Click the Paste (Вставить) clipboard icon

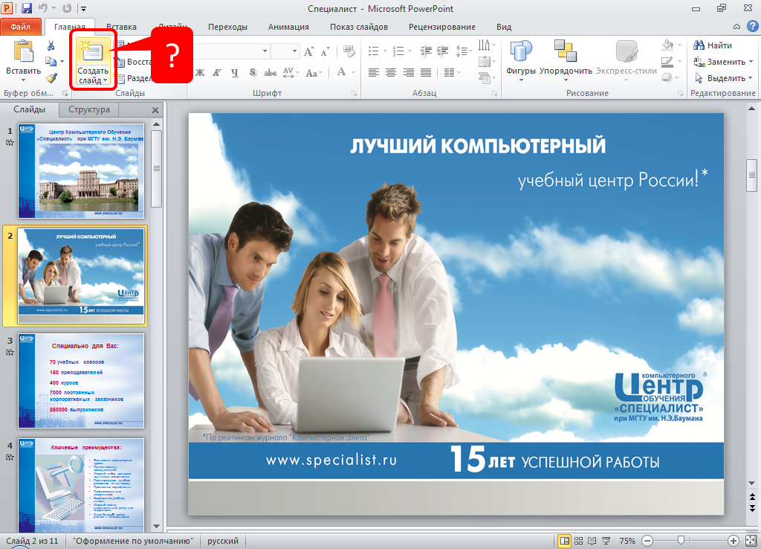[23, 52]
